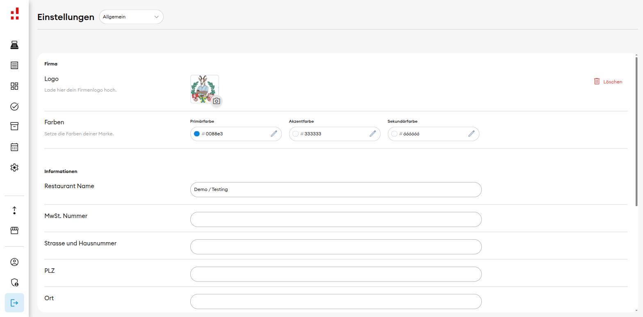The width and height of the screenshot is (643, 317).
Task: Click the shield security sidebar icon
Action: (14, 282)
